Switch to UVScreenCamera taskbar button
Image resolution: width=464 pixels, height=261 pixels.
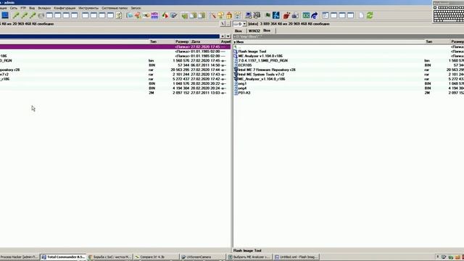[203, 257]
